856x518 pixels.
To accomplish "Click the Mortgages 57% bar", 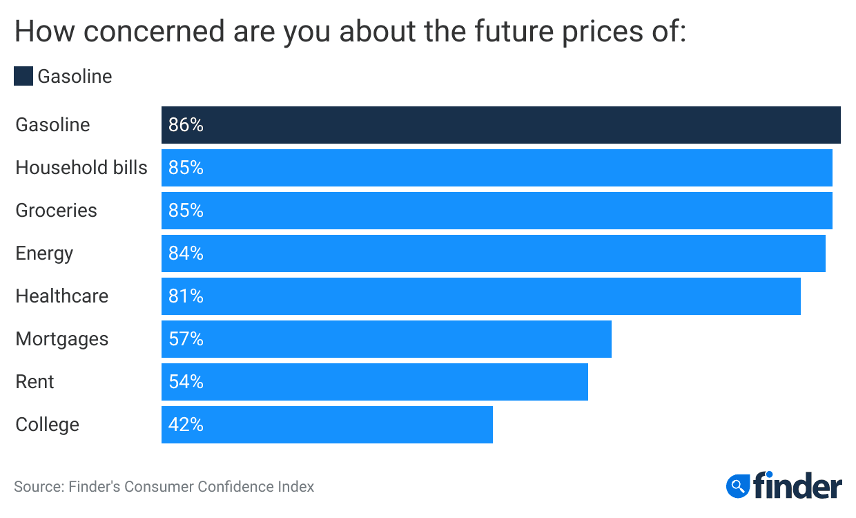I will click(x=386, y=339).
